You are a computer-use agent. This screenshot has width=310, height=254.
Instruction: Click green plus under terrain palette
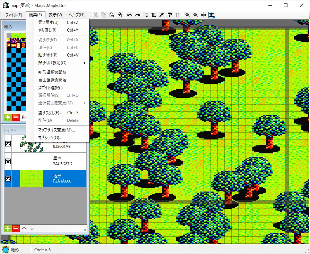pyautogui.click(x=8, y=117)
